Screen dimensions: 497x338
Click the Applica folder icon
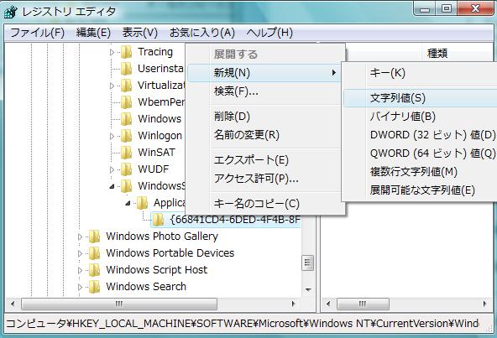point(142,203)
